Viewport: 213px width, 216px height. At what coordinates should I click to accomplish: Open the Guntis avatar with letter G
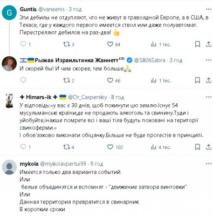[x=9, y=12]
